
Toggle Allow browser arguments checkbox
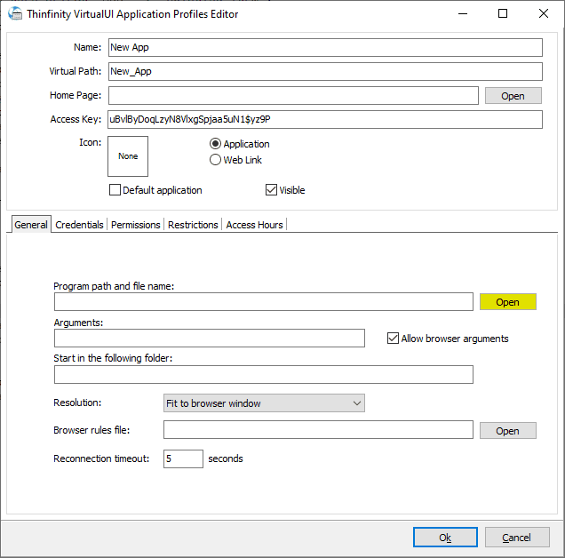coord(393,339)
